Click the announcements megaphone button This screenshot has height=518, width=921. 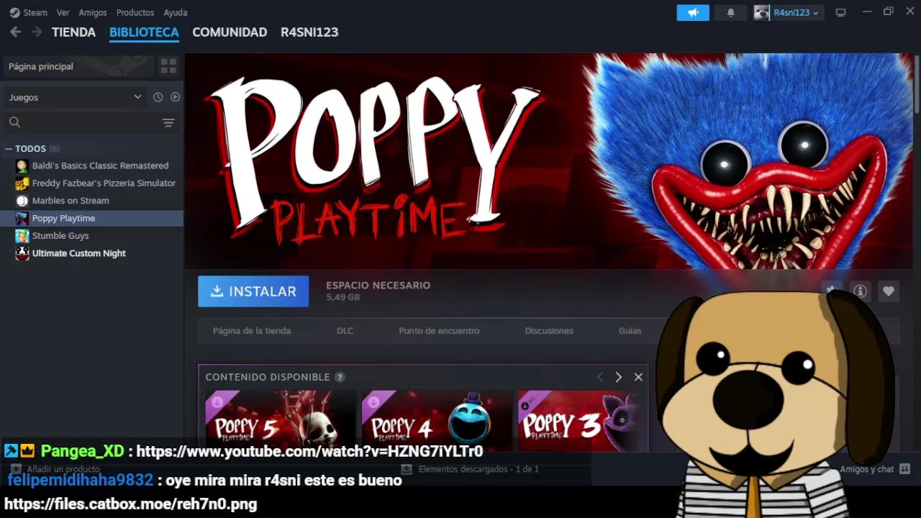pyautogui.click(x=693, y=12)
